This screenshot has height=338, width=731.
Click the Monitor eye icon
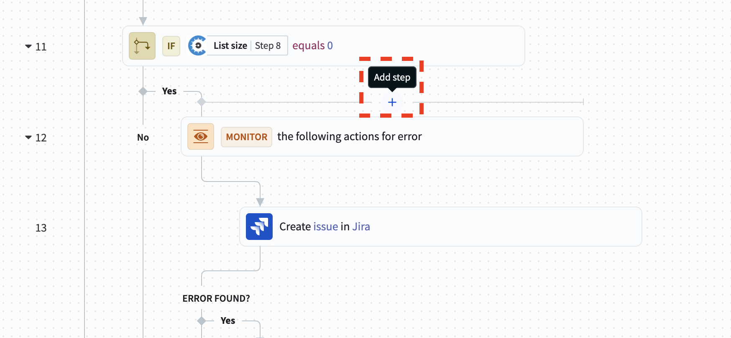pos(201,136)
